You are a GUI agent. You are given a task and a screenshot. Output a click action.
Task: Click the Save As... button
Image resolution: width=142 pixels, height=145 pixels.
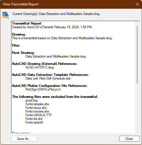pyautogui.click(x=24, y=139)
